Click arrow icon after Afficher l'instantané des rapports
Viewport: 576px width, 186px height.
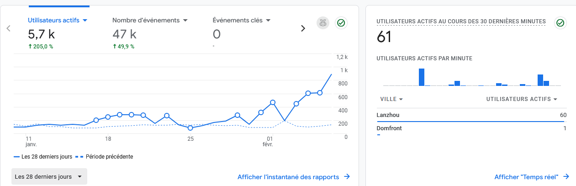point(347,177)
